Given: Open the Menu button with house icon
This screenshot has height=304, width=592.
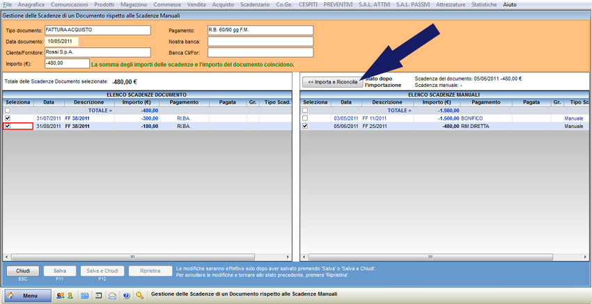Looking at the screenshot, I should coord(29,296).
